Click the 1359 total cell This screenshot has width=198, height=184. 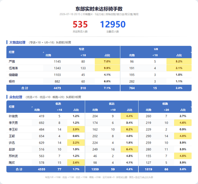pyautogui.click(x=95, y=169)
